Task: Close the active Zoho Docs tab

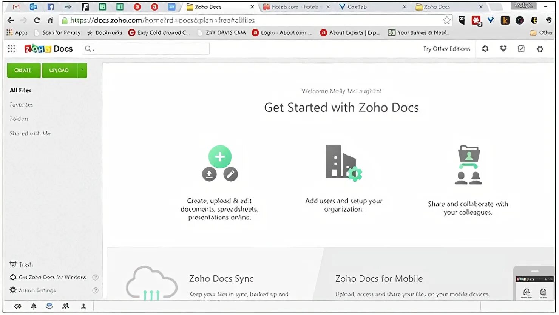Action: pos(252,7)
